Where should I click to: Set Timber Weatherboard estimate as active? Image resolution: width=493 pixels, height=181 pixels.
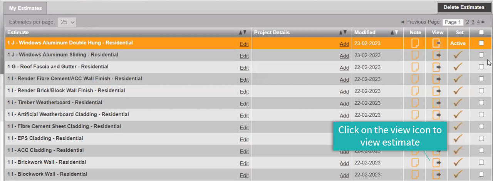[x=458, y=103]
